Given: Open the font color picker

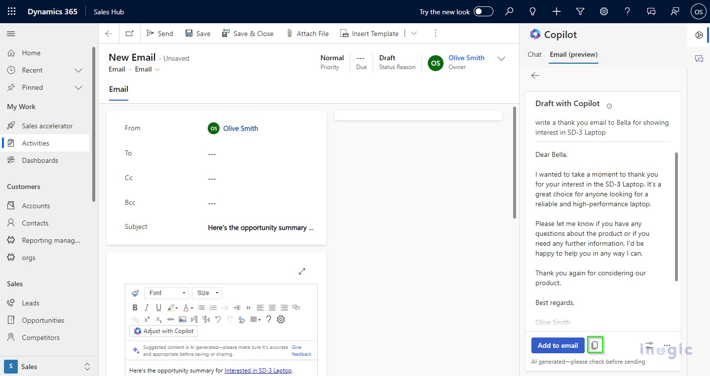Looking at the screenshot, I should [188, 307].
